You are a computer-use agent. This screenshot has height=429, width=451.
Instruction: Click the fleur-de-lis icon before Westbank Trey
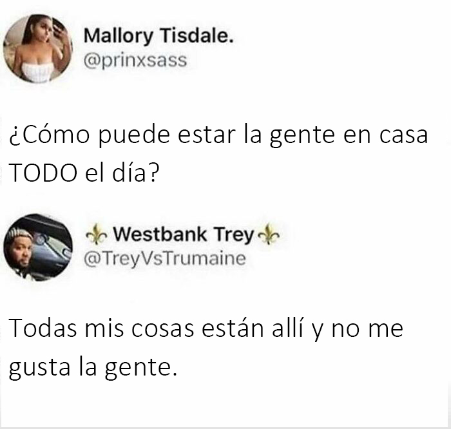click(97, 234)
